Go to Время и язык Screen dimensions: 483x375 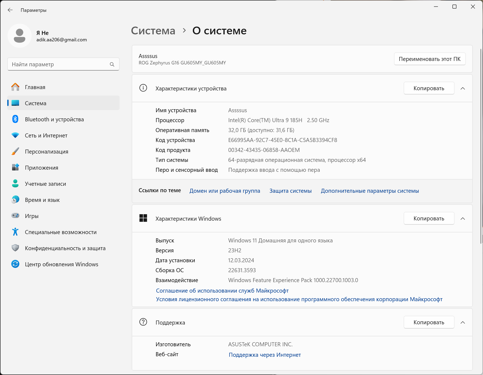click(63, 200)
